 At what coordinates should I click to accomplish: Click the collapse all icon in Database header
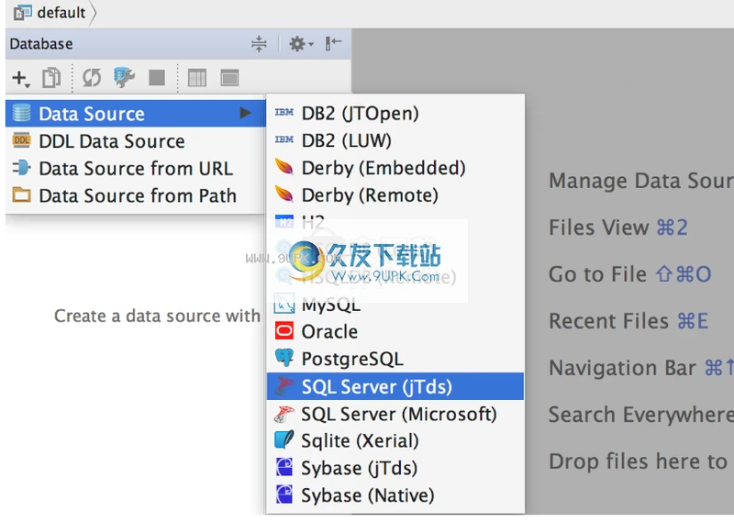click(x=259, y=43)
